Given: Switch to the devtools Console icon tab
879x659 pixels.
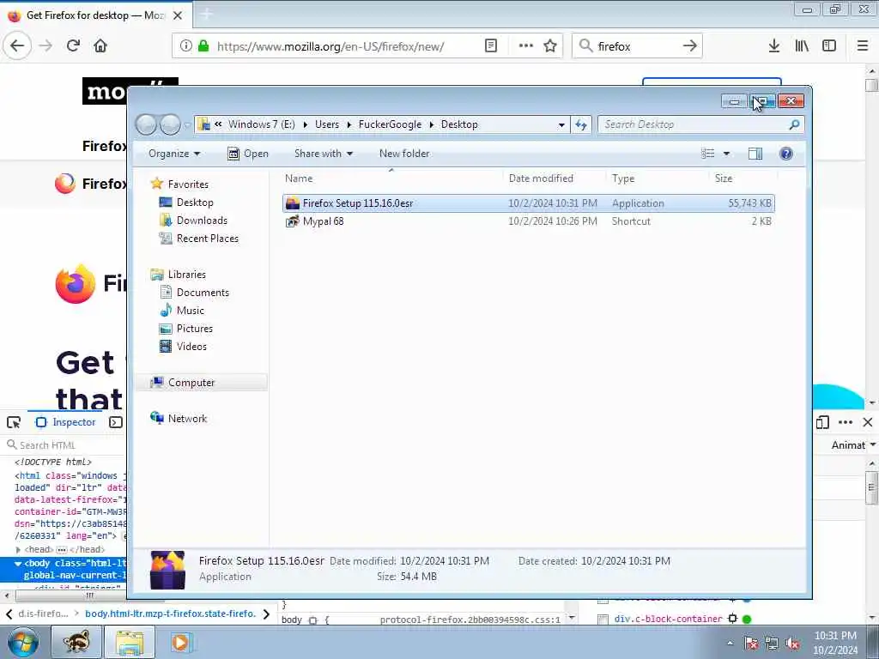Looking at the screenshot, I should (x=116, y=422).
